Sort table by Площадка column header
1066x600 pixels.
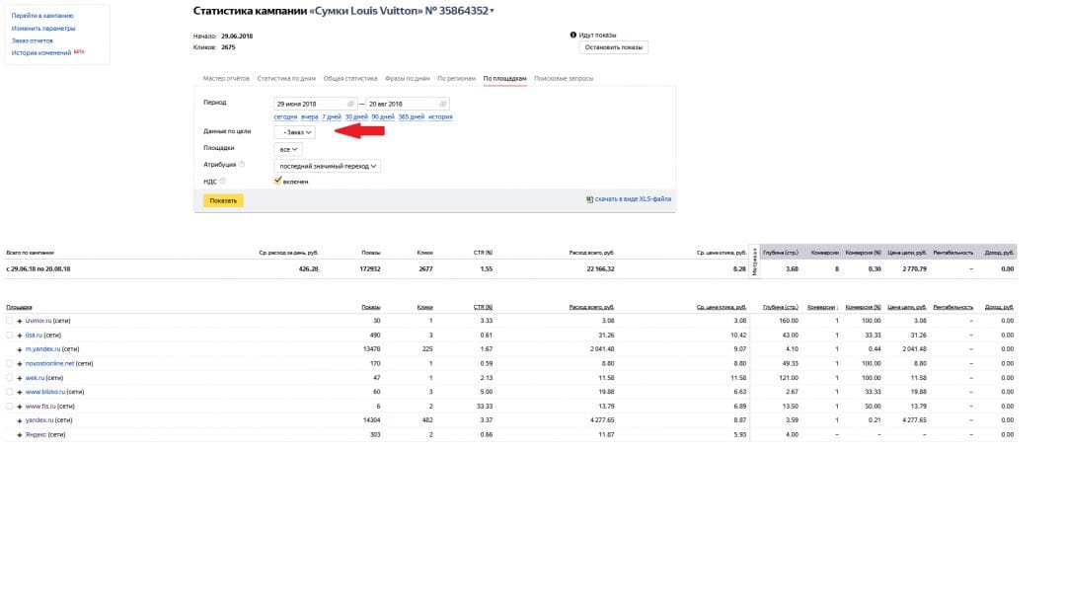(19, 307)
